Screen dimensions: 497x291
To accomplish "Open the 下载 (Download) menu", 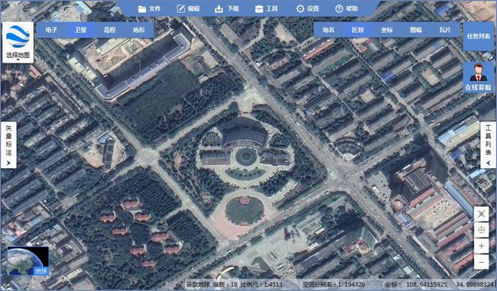I will [226, 8].
